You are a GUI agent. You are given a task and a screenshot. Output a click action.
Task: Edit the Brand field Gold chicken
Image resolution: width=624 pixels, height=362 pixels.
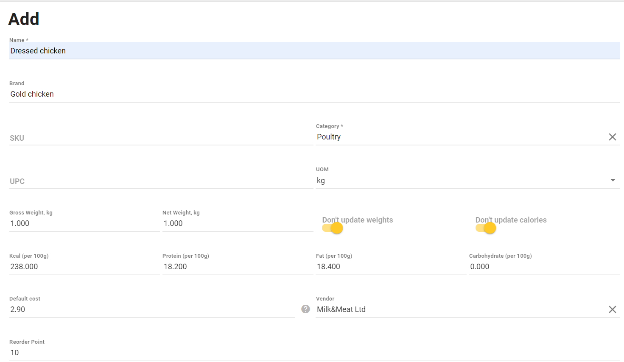tap(170, 94)
